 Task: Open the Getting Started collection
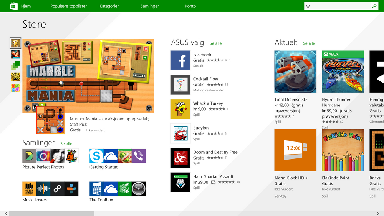coord(118,156)
